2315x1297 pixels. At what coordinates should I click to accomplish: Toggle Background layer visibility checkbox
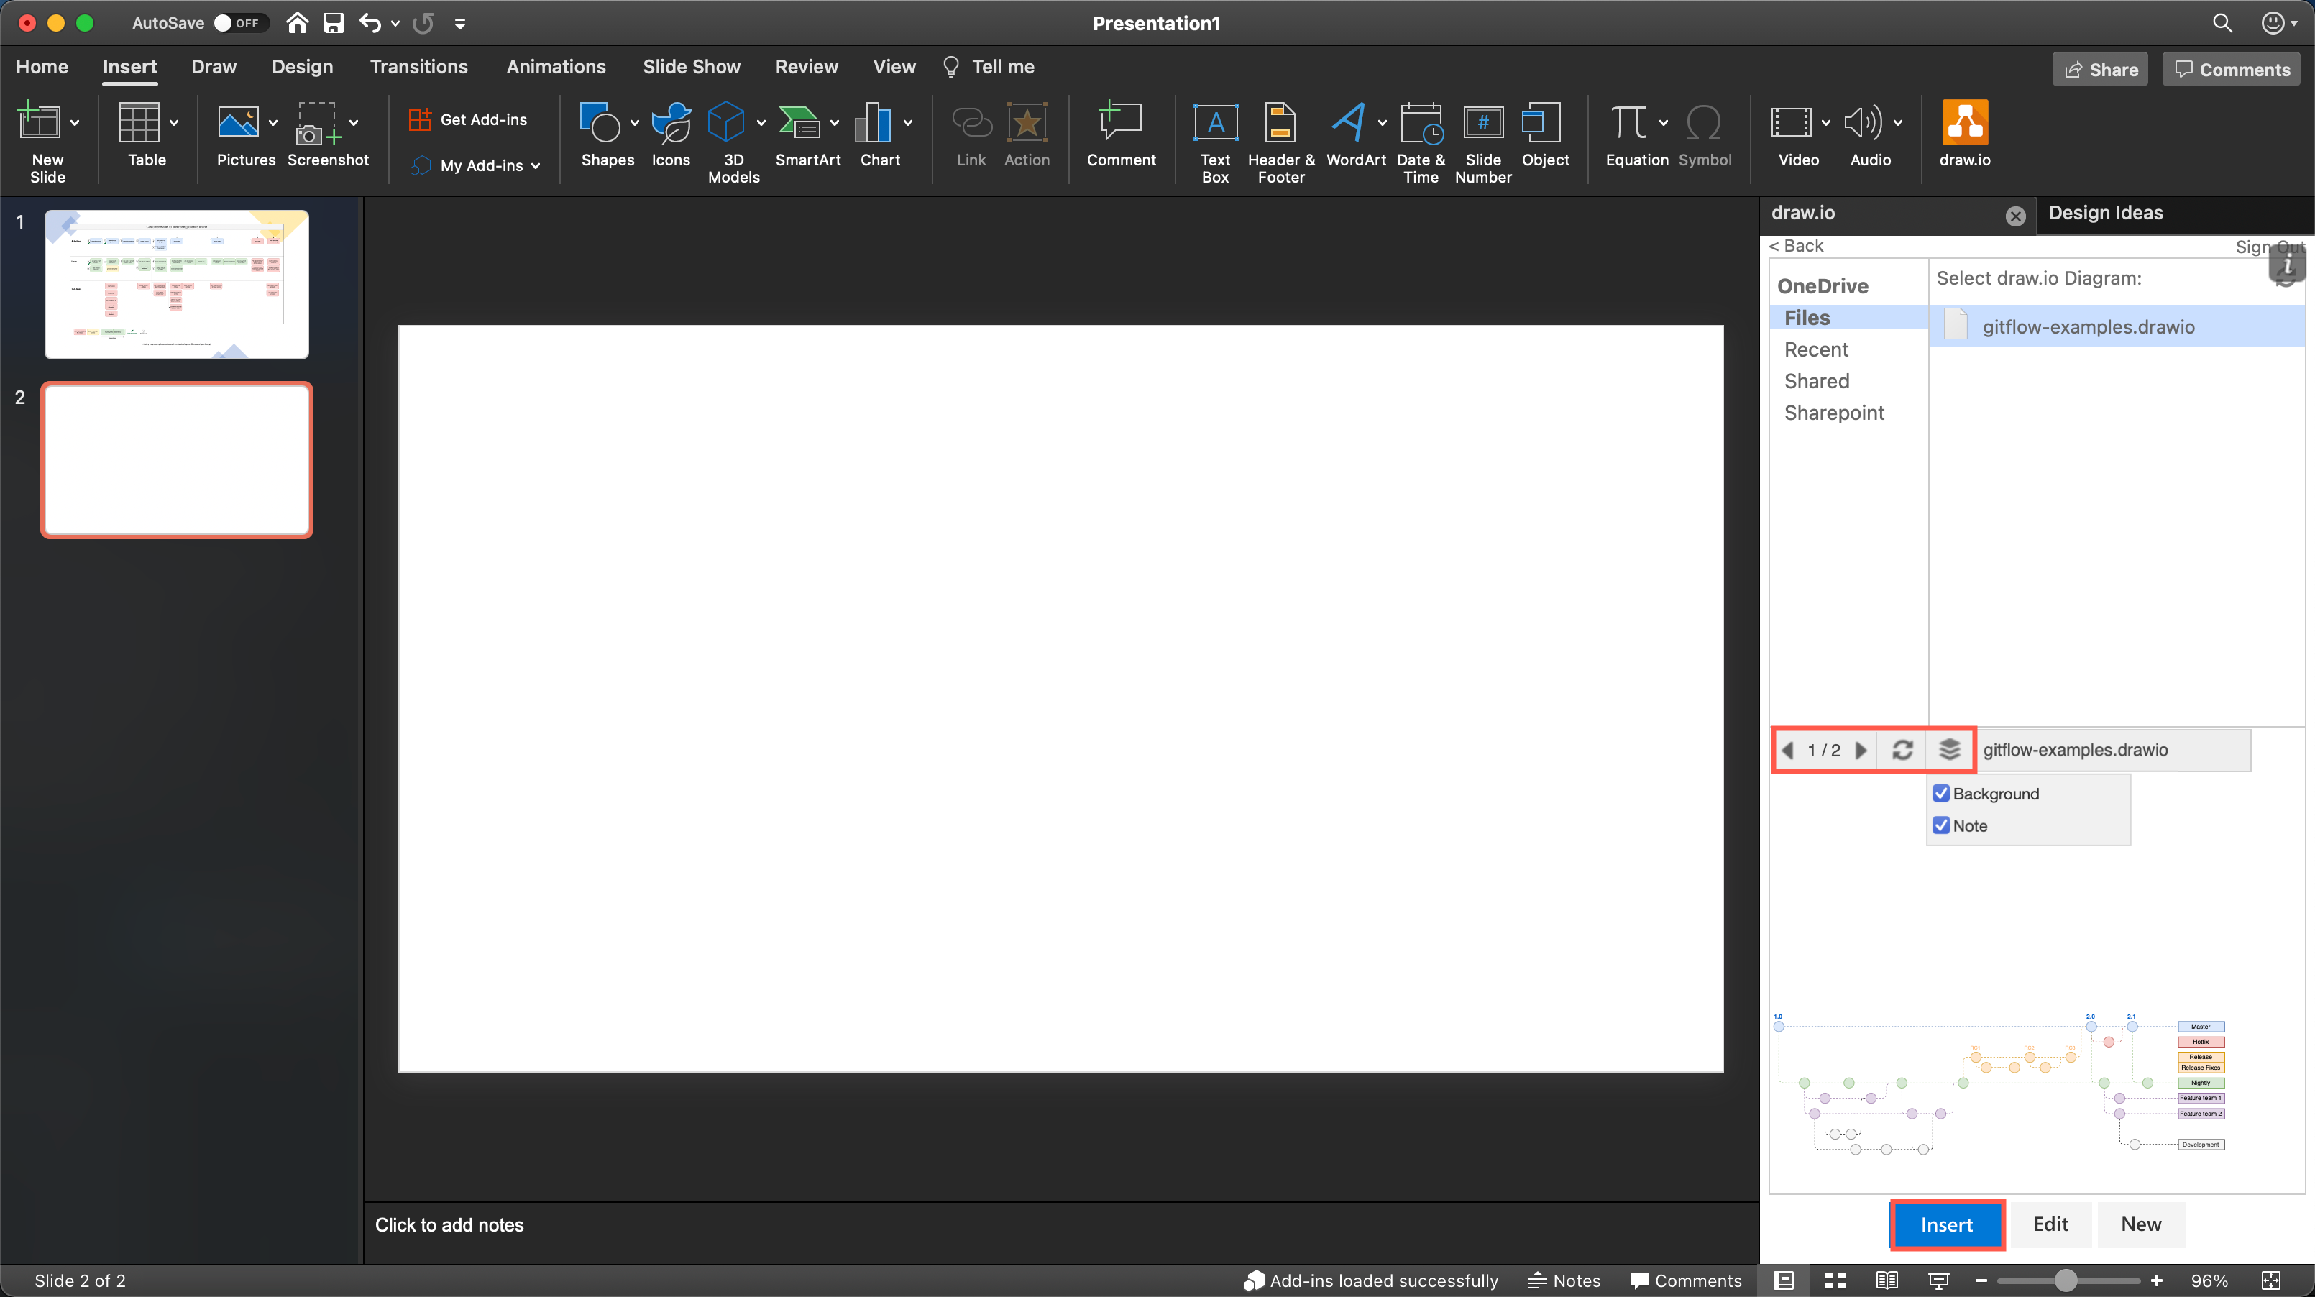[x=1943, y=793]
